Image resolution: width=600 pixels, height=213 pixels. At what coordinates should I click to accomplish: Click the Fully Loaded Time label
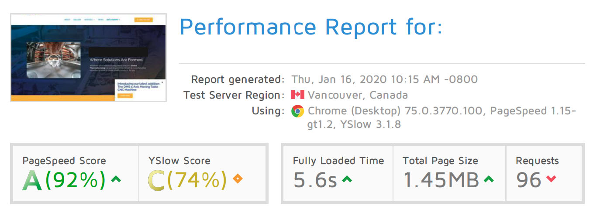338,161
